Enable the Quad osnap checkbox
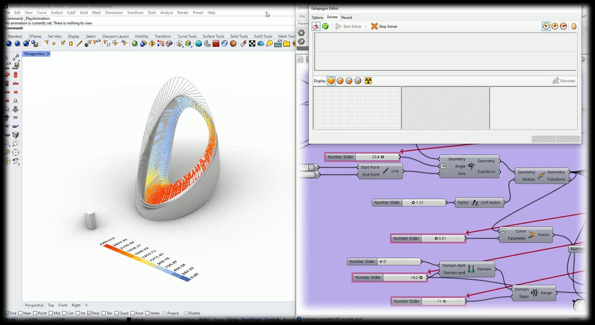 coord(117,313)
